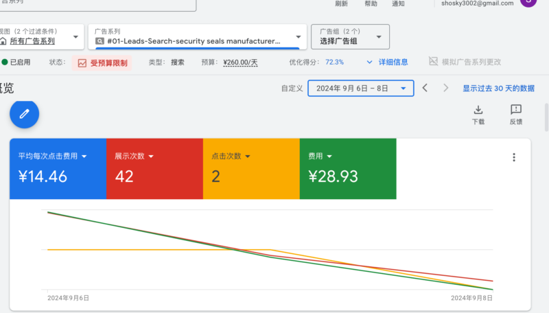
Task: Click the home icon for all campaigns
Action: pyautogui.click(x=3, y=41)
